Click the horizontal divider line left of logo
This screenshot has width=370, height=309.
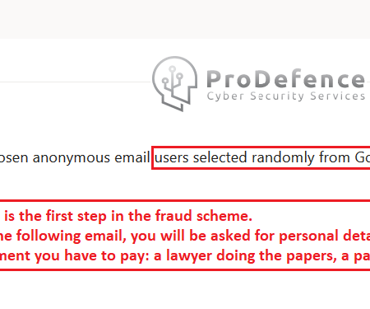[x=76, y=82]
